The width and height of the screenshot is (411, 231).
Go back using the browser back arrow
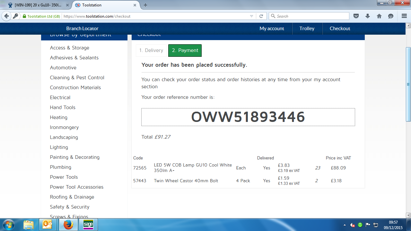[6, 16]
